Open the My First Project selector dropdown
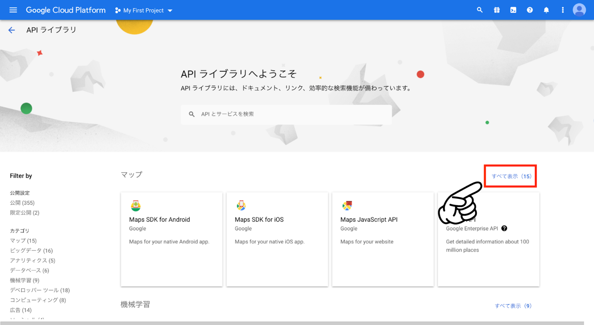This screenshot has height=325, width=594. [144, 11]
